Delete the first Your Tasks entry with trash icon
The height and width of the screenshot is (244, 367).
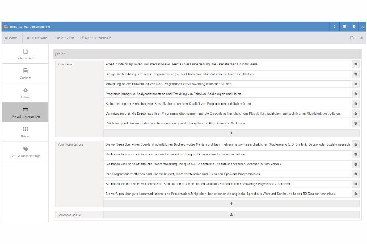tap(355, 64)
